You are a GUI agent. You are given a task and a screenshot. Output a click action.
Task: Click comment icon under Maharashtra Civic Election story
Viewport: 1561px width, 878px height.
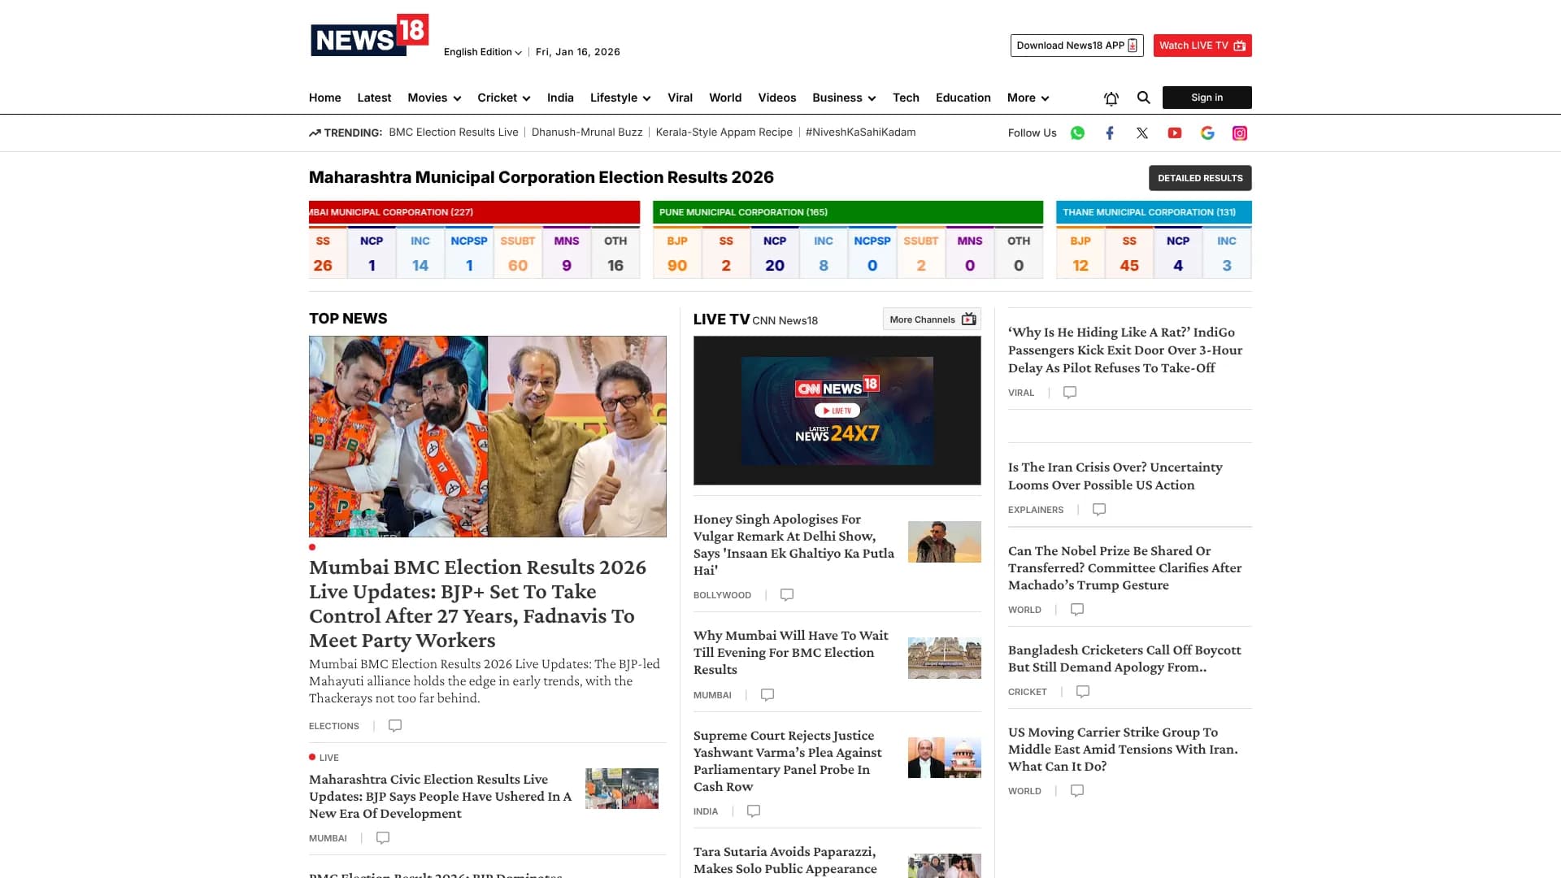[x=383, y=838]
